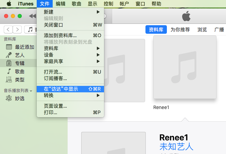The width and height of the screenshot is (226, 154).
Task: Open the 控制 menu
Action: pos(108,4)
